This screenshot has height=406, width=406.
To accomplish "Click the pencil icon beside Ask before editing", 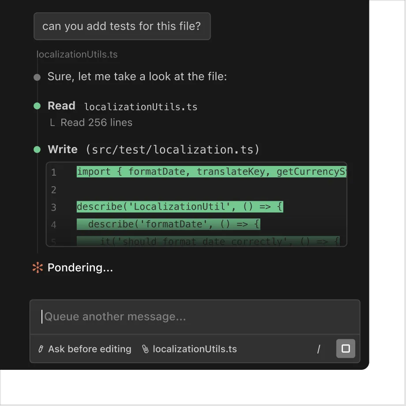I will pyautogui.click(x=41, y=349).
